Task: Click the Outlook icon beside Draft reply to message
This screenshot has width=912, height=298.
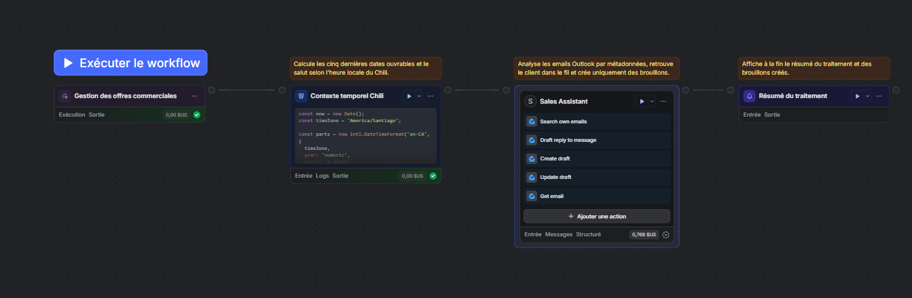Action: click(531, 140)
